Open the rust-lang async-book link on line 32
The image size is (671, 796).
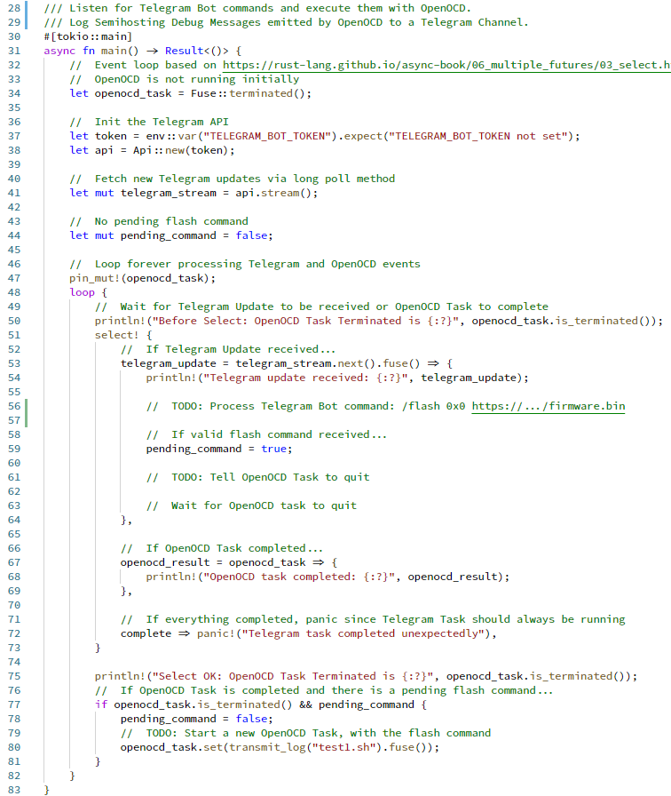pos(446,65)
